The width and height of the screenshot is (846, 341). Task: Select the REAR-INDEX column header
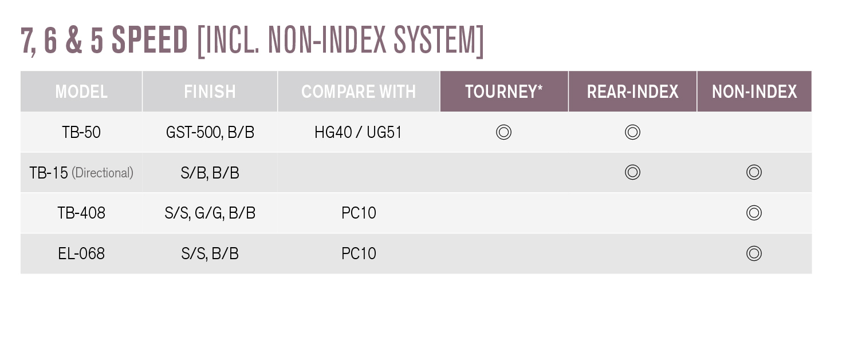(633, 92)
